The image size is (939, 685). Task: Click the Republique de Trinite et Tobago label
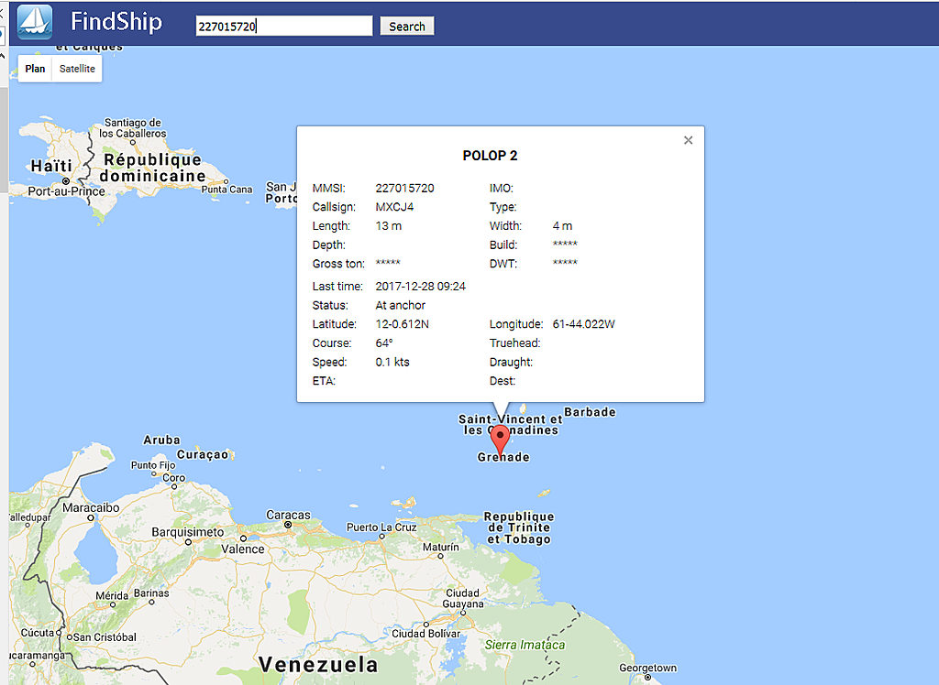point(519,527)
